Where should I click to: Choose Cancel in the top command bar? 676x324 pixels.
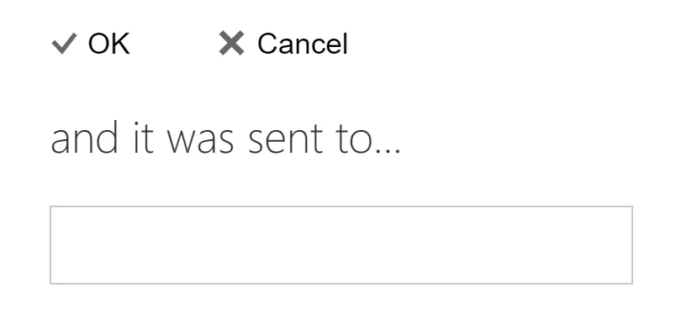(x=283, y=44)
